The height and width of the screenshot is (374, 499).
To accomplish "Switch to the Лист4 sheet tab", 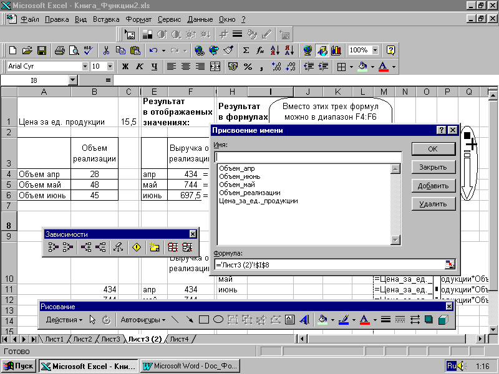I will point(179,339).
